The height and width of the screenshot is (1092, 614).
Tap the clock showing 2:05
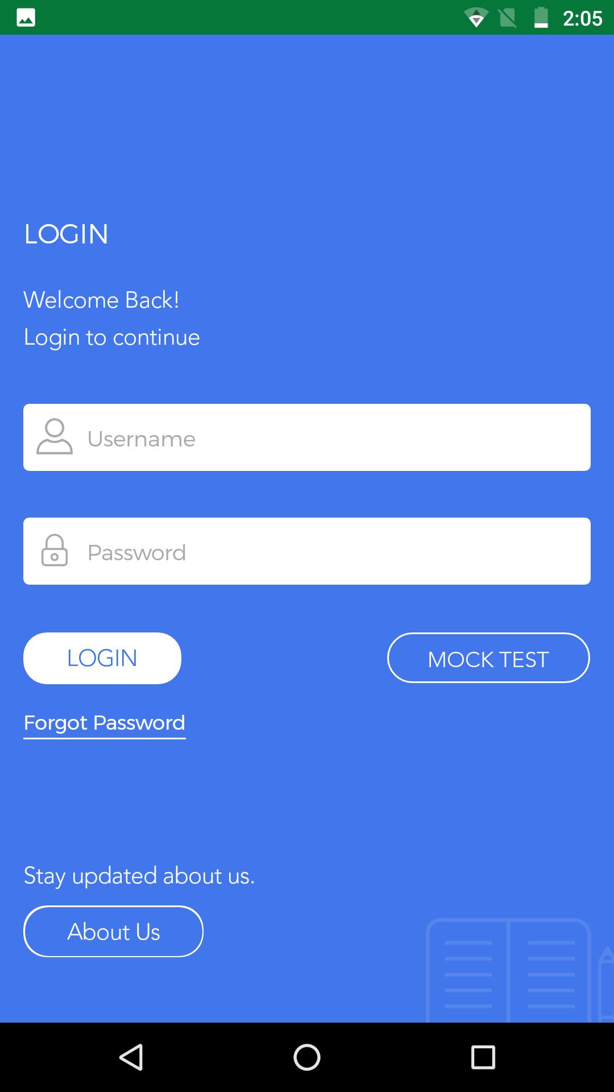click(x=582, y=18)
